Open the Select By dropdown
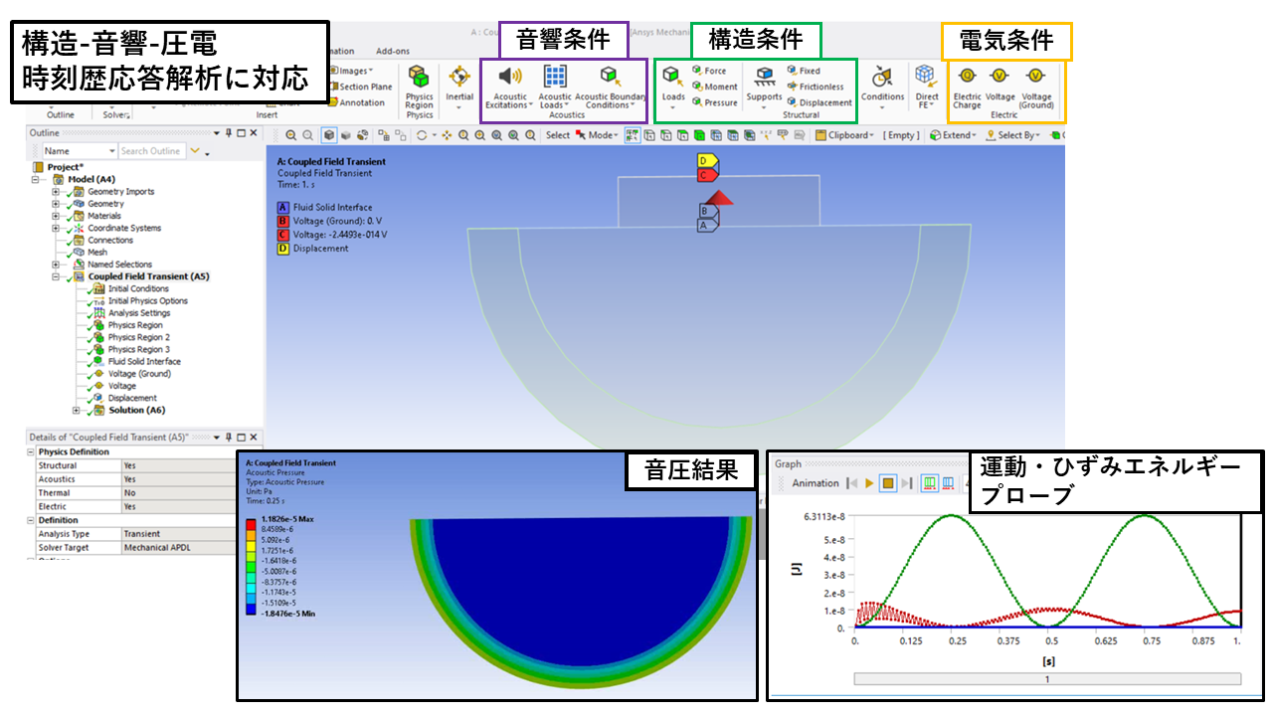Screen dimensions: 1273x716 coord(1013,135)
